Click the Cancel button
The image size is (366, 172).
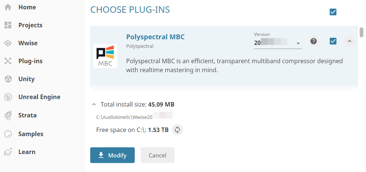point(157,155)
